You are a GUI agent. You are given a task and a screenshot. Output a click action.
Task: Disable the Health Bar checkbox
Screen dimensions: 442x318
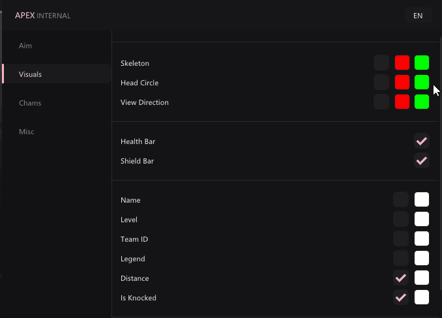[x=422, y=141]
